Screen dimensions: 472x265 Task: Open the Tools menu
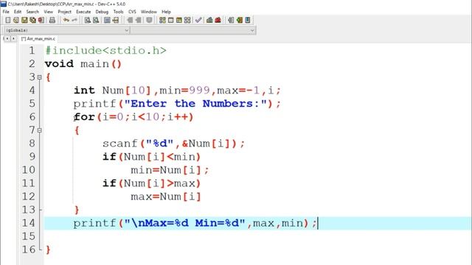118,12
